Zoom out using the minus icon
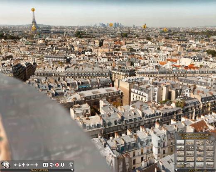The height and width of the screenshot is (172, 216). tap(32, 165)
